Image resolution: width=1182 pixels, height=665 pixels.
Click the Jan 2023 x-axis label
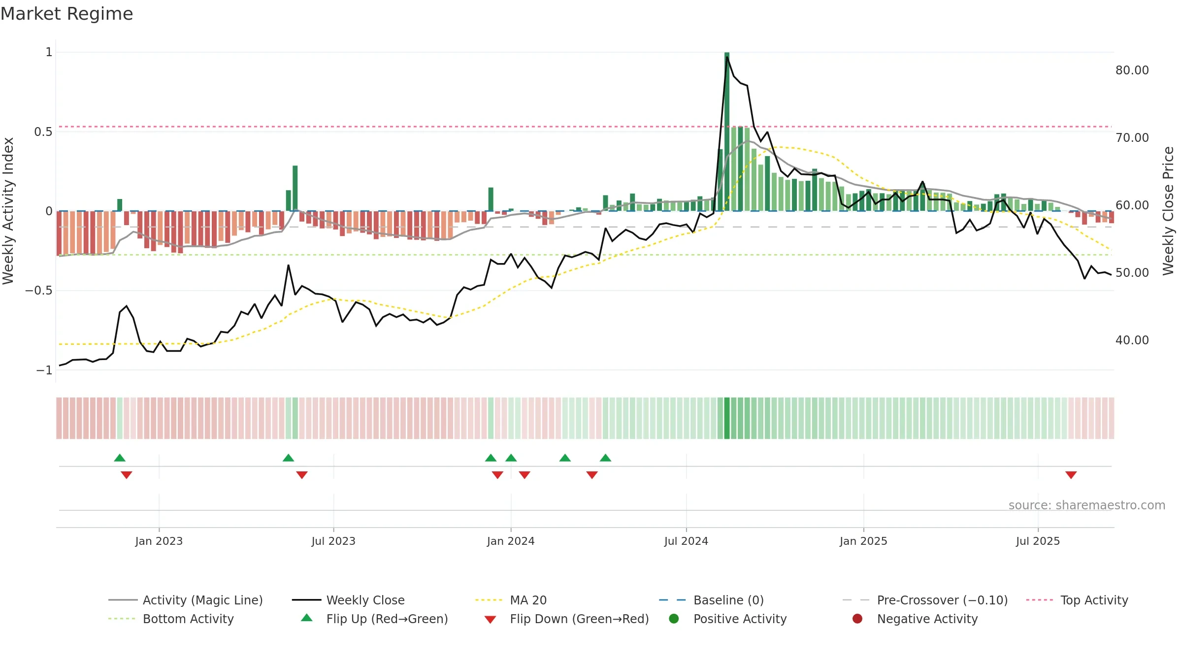pyautogui.click(x=159, y=541)
